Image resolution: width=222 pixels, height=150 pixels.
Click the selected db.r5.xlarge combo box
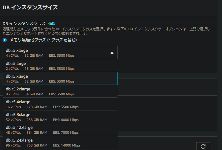pos(60,52)
